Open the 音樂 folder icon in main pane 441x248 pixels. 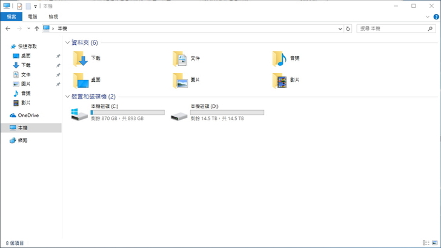pos(280,59)
